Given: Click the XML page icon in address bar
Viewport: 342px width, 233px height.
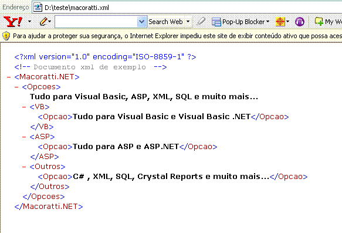Looking at the screenshot, I should 38,8.
